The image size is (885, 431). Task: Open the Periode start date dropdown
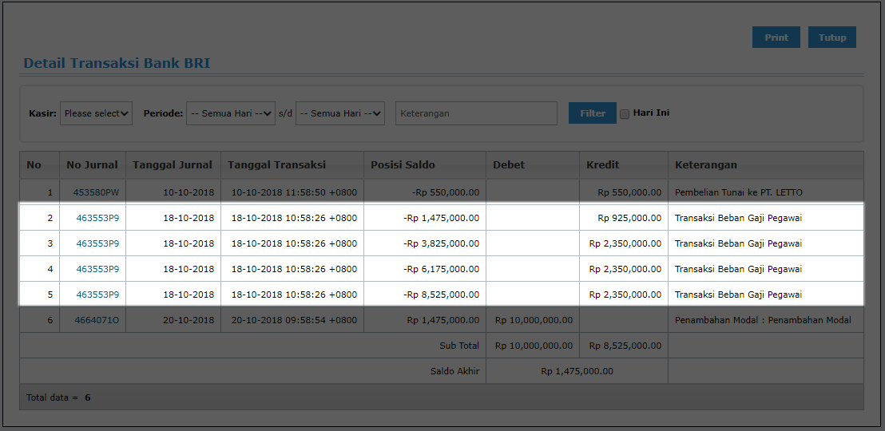[231, 113]
